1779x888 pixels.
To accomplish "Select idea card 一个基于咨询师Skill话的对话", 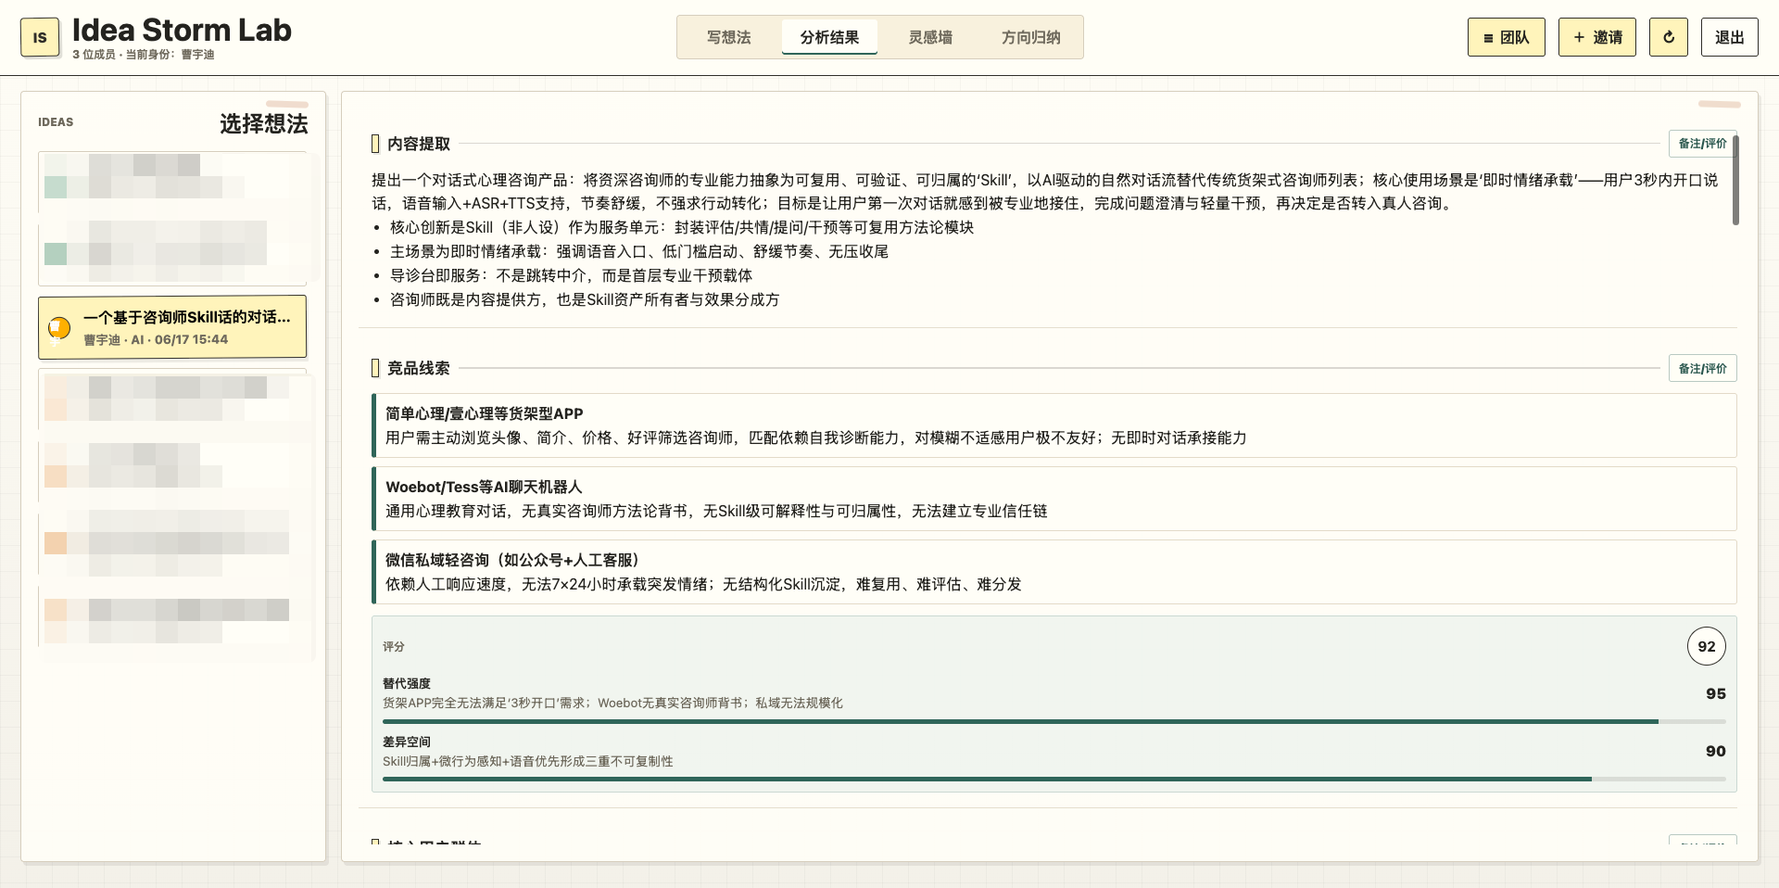I will pos(172,327).
